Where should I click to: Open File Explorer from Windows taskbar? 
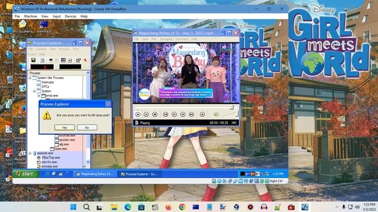pyautogui.click(x=114, y=207)
